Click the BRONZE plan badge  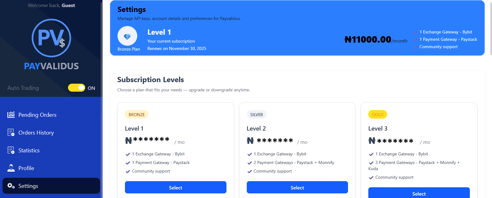click(x=136, y=115)
